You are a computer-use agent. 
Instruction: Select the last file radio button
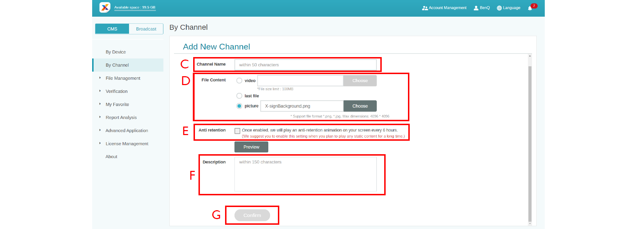[239, 96]
